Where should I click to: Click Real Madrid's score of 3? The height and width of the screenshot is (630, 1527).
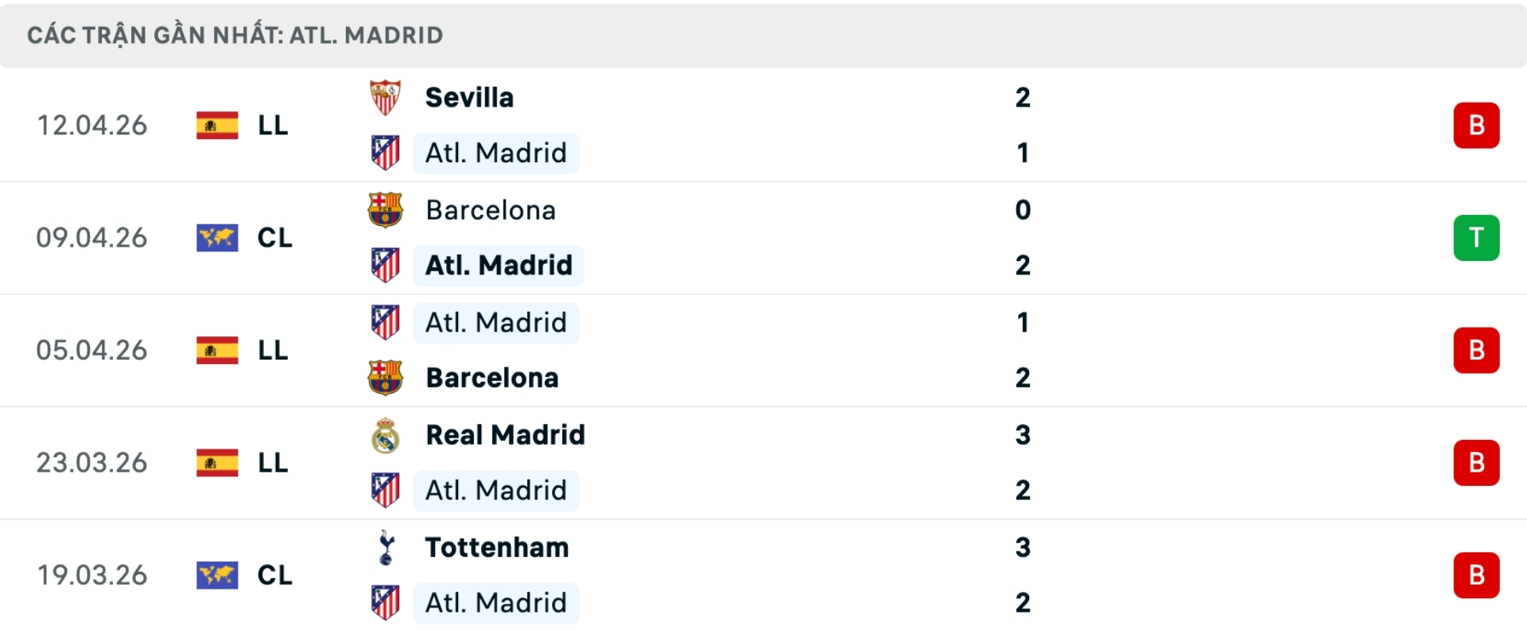tap(1023, 435)
